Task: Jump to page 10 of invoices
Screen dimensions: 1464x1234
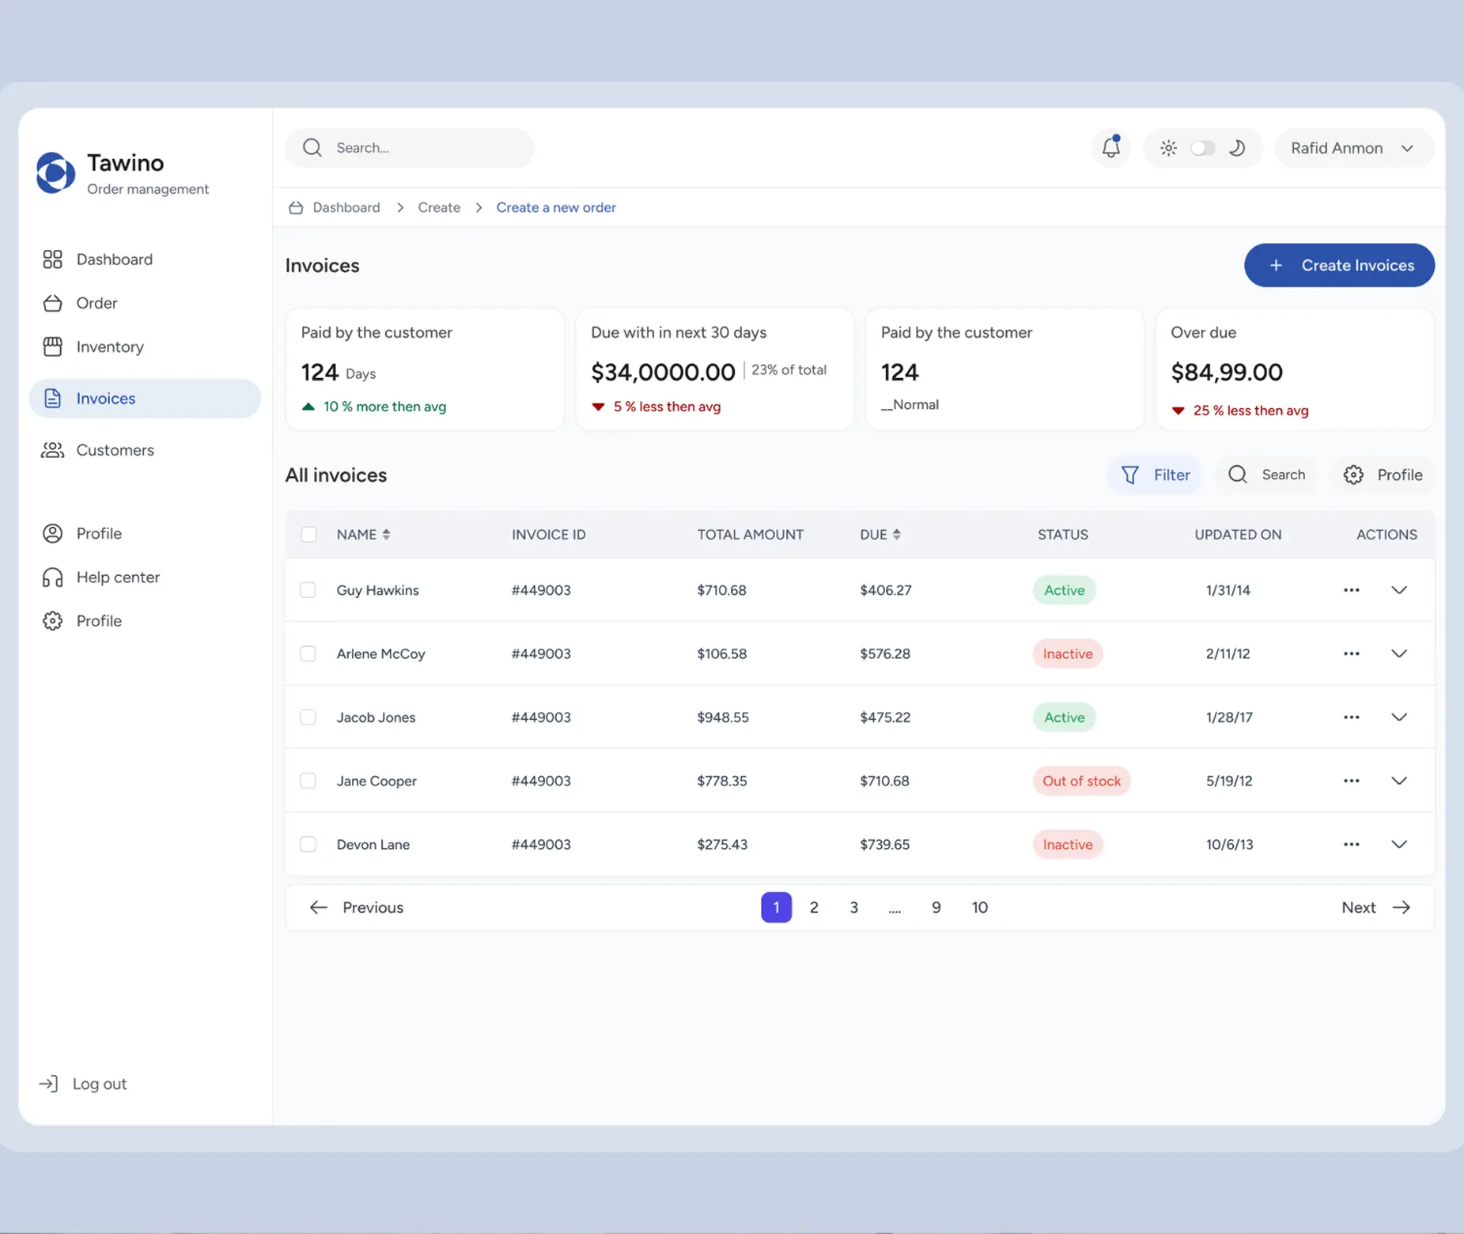Action: pos(979,907)
